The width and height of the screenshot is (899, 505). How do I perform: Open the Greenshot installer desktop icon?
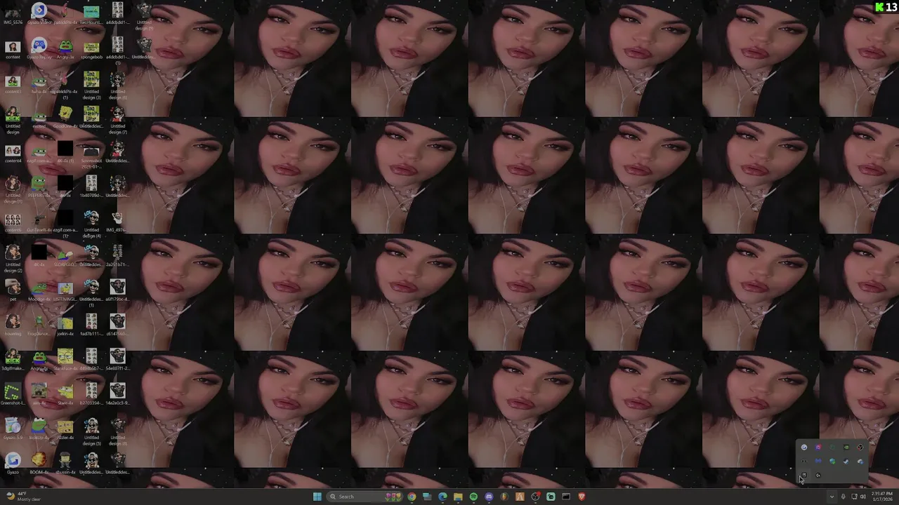(x=13, y=393)
